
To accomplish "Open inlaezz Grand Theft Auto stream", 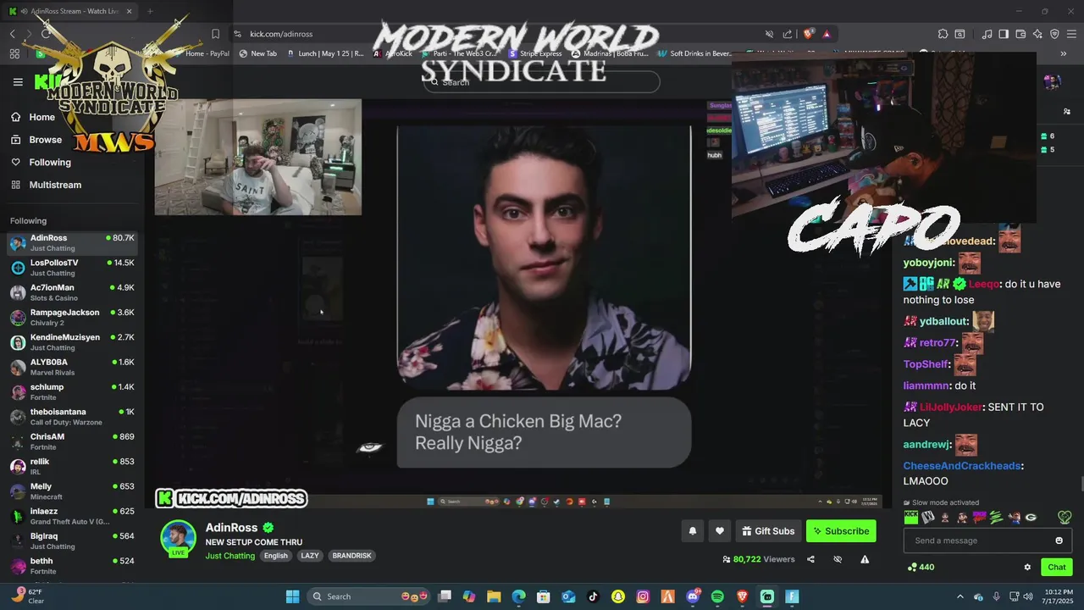I will click(72, 516).
